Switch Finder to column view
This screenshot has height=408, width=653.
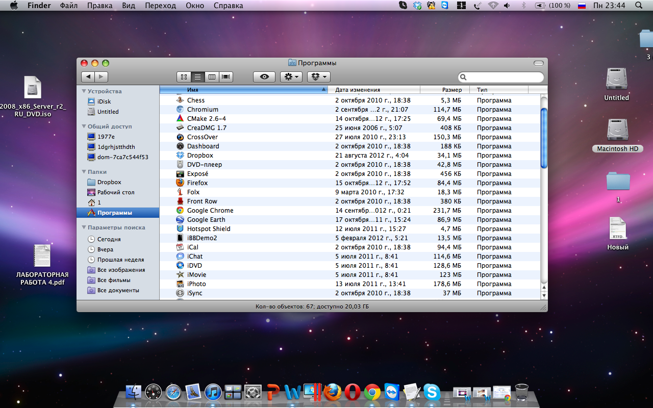tap(212, 77)
